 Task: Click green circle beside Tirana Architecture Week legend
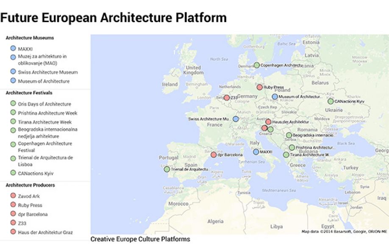coord(13,121)
